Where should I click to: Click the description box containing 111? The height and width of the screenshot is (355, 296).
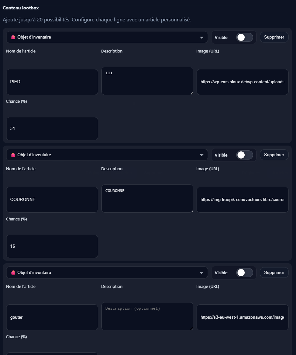(x=147, y=81)
